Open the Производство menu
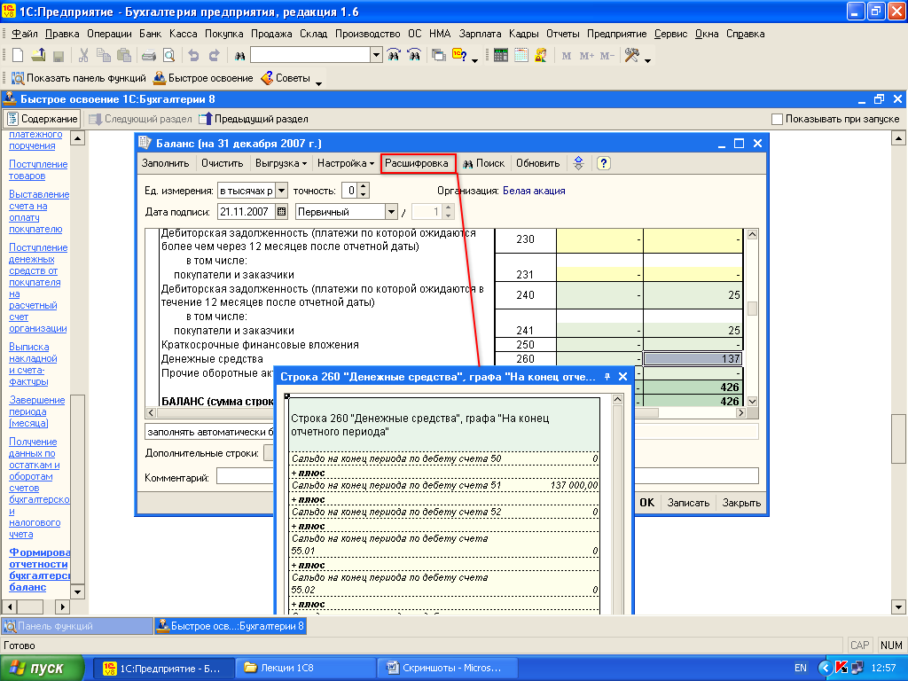Image resolution: width=908 pixels, height=681 pixels. [368, 34]
